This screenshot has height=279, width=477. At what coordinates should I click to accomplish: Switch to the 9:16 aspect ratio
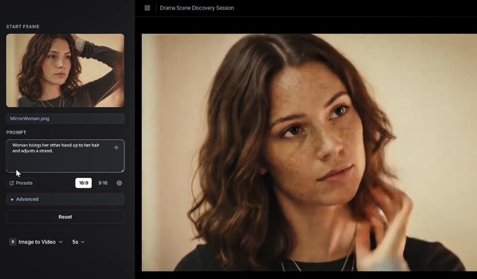[103, 183]
